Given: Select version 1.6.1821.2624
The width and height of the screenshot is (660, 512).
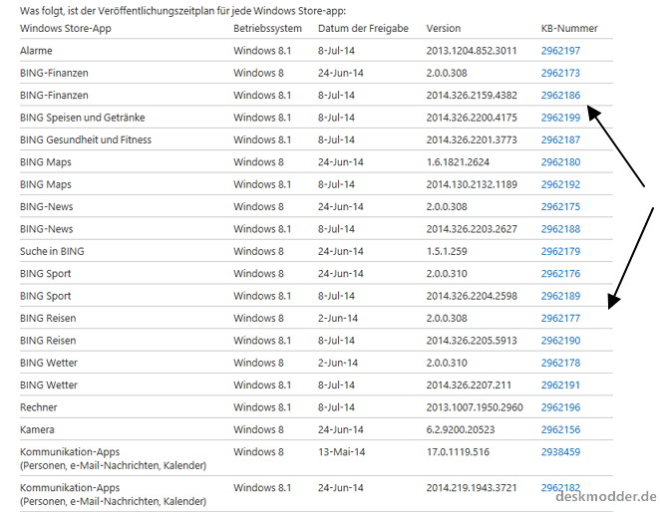Looking at the screenshot, I should tap(458, 162).
